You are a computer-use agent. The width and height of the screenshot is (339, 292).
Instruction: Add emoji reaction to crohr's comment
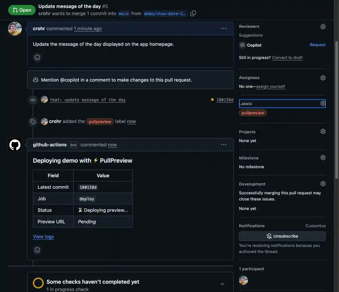point(37,57)
